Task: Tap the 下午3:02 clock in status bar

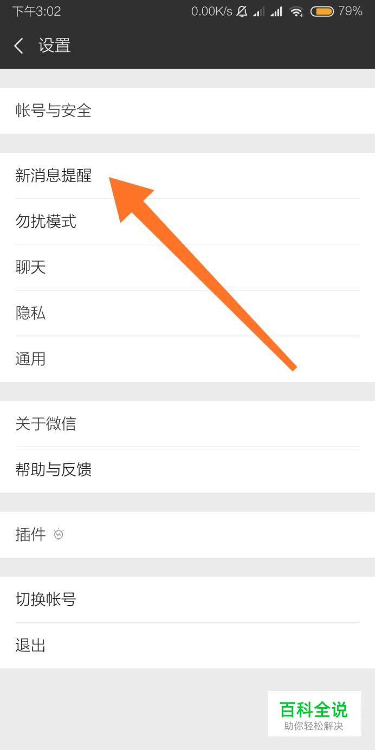Action: pyautogui.click(x=36, y=11)
